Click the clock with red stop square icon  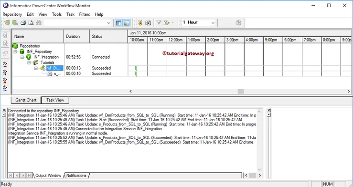5,81
